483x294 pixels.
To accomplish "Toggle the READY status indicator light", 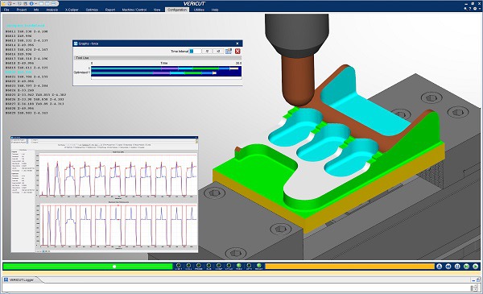I will 259,266.
